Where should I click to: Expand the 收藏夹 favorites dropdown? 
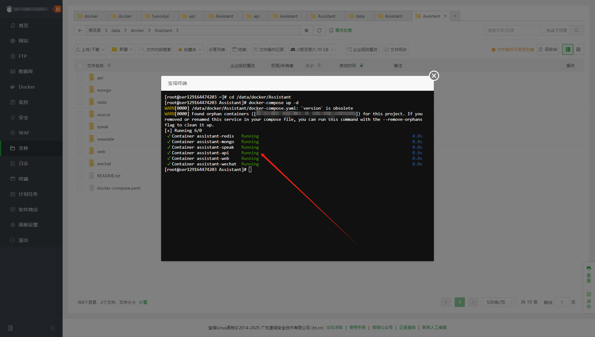(x=190, y=50)
